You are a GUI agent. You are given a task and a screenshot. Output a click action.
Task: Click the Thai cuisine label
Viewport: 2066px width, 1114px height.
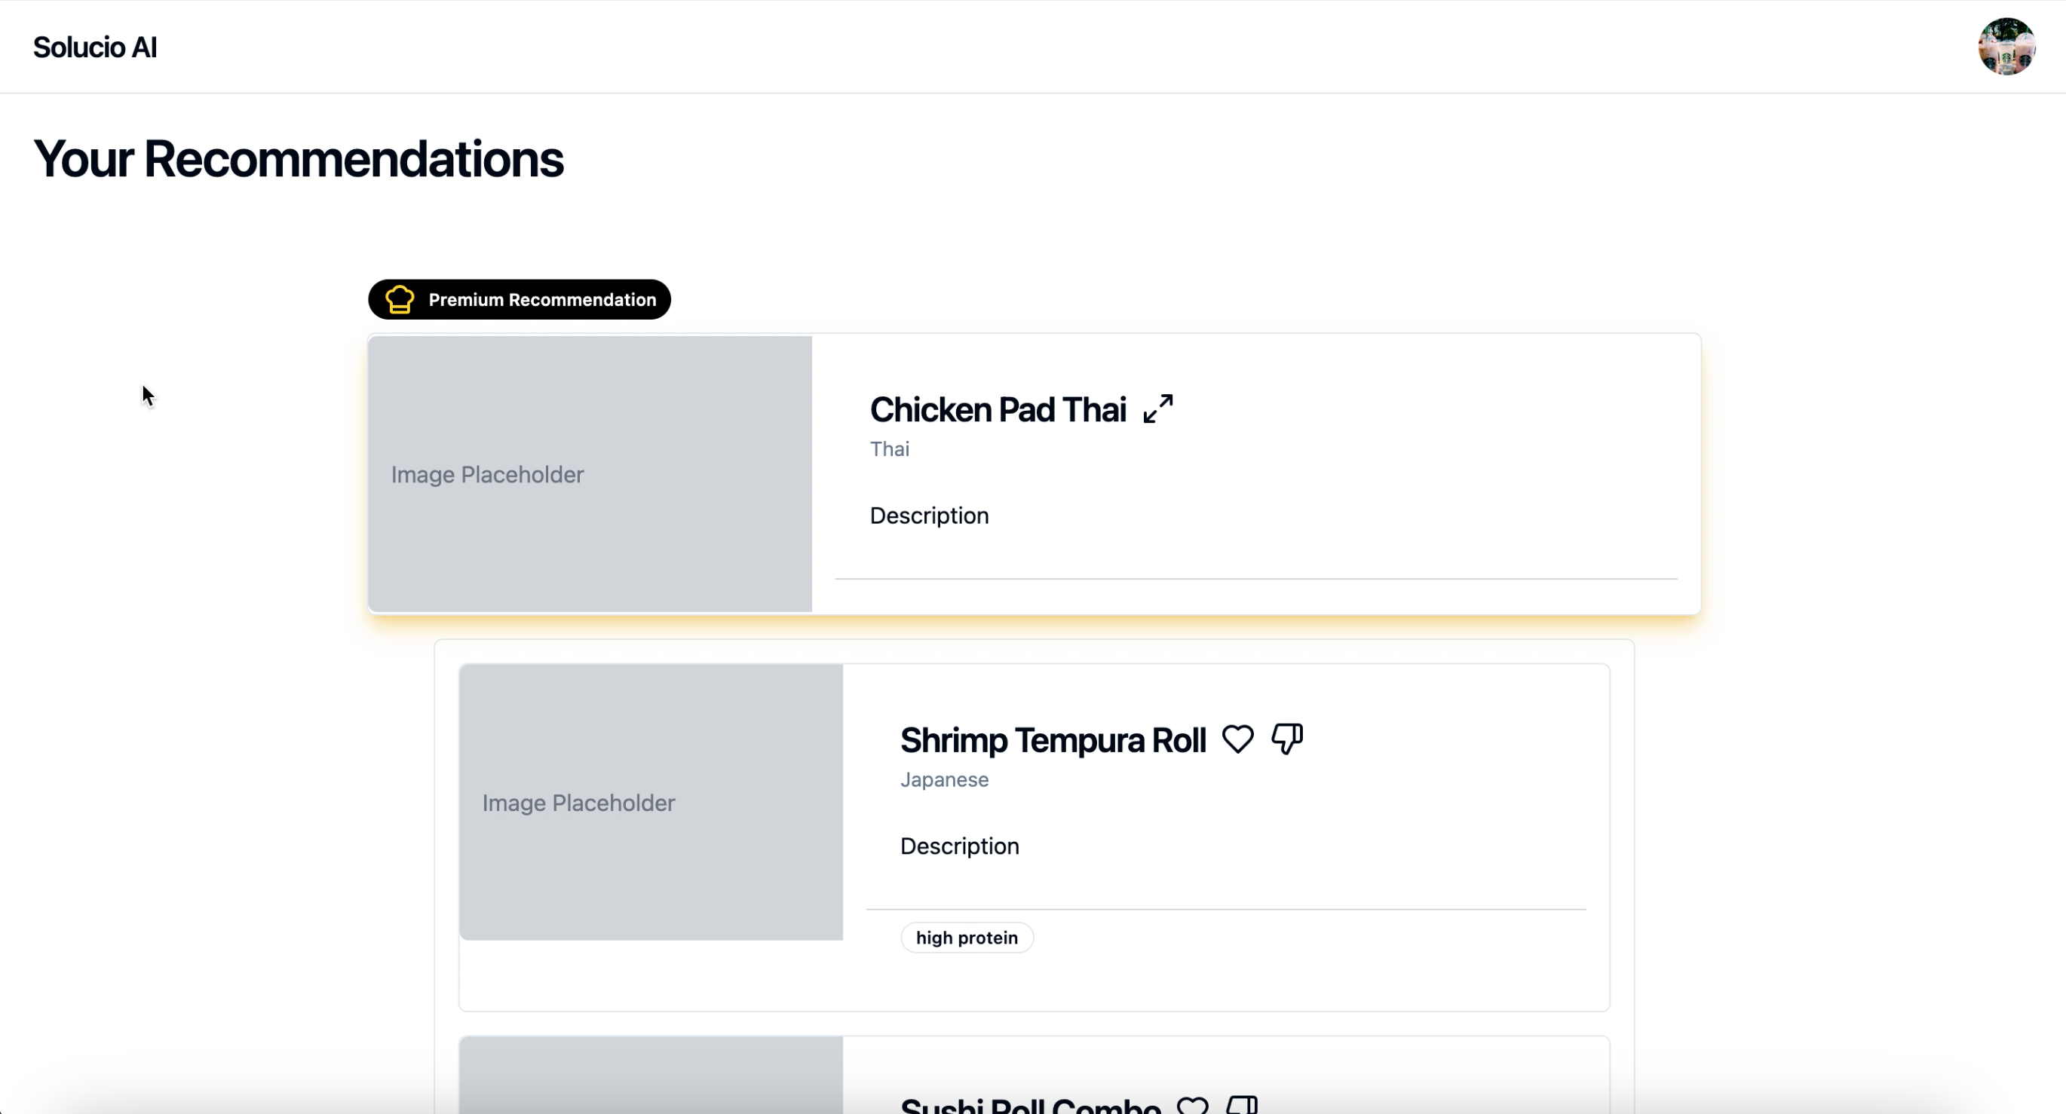(890, 448)
